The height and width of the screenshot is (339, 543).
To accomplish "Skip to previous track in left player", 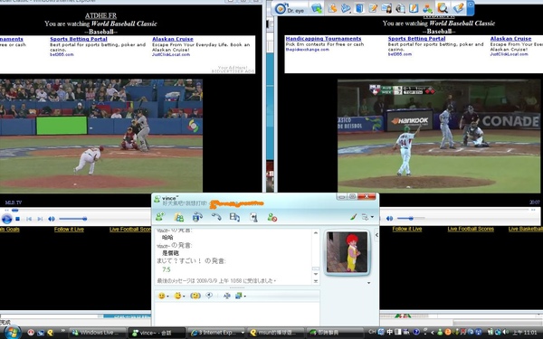I will [29, 219].
